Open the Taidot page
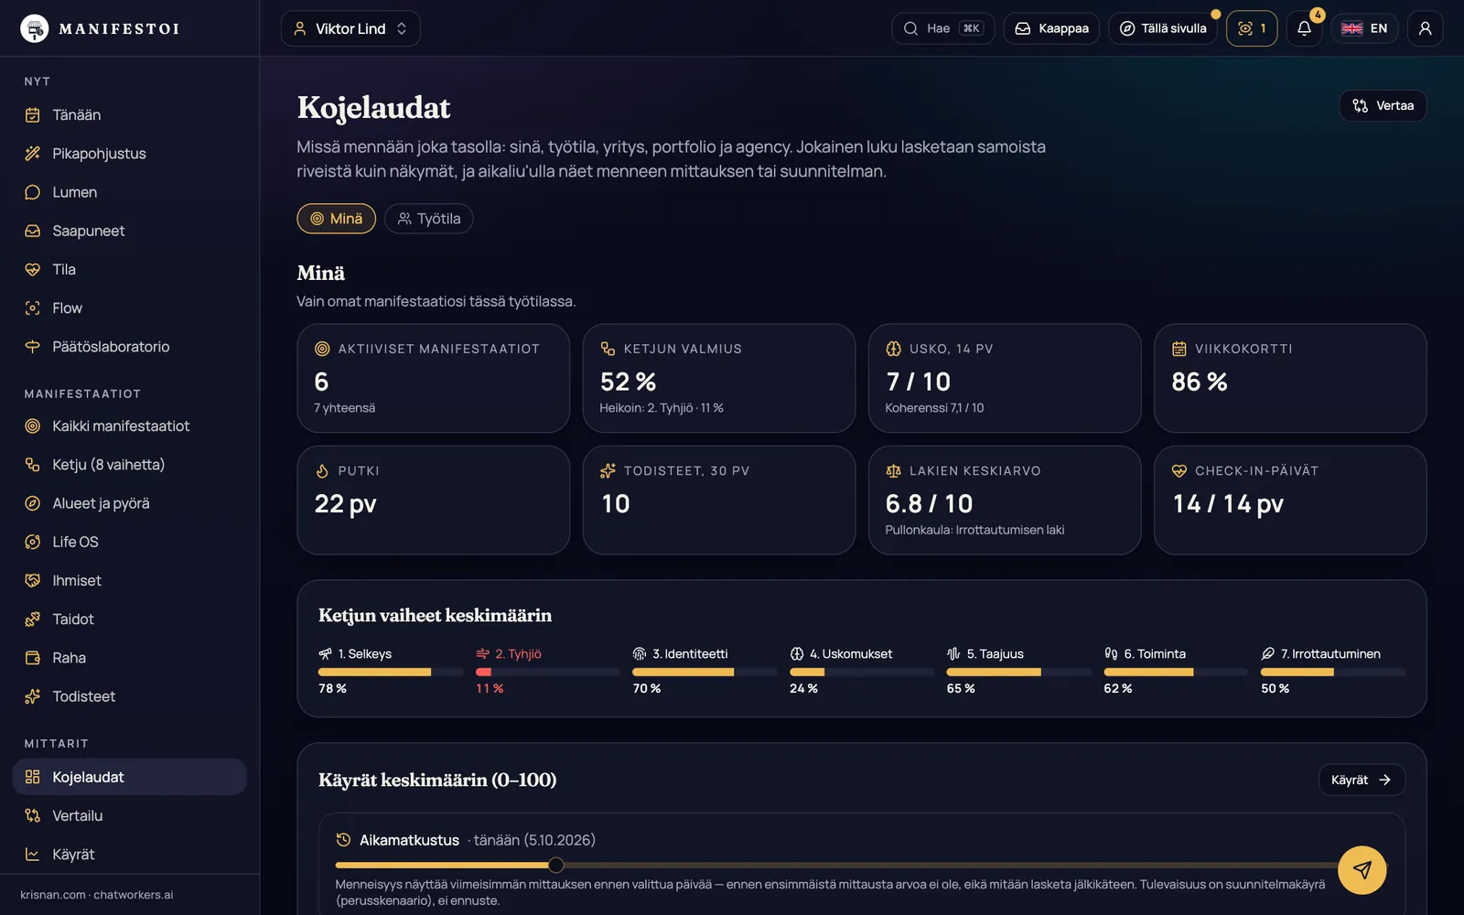The image size is (1464, 915). point(129,619)
